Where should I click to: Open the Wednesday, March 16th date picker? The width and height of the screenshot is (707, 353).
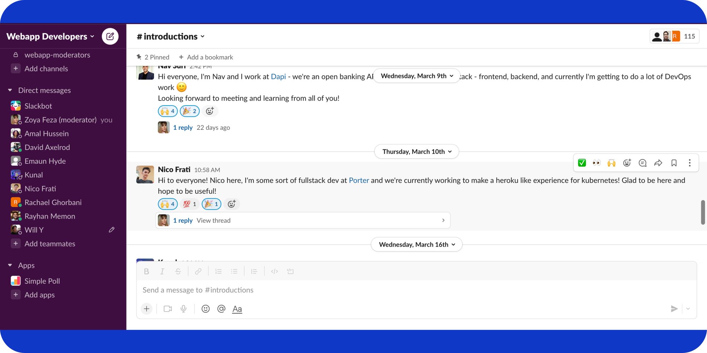click(417, 244)
